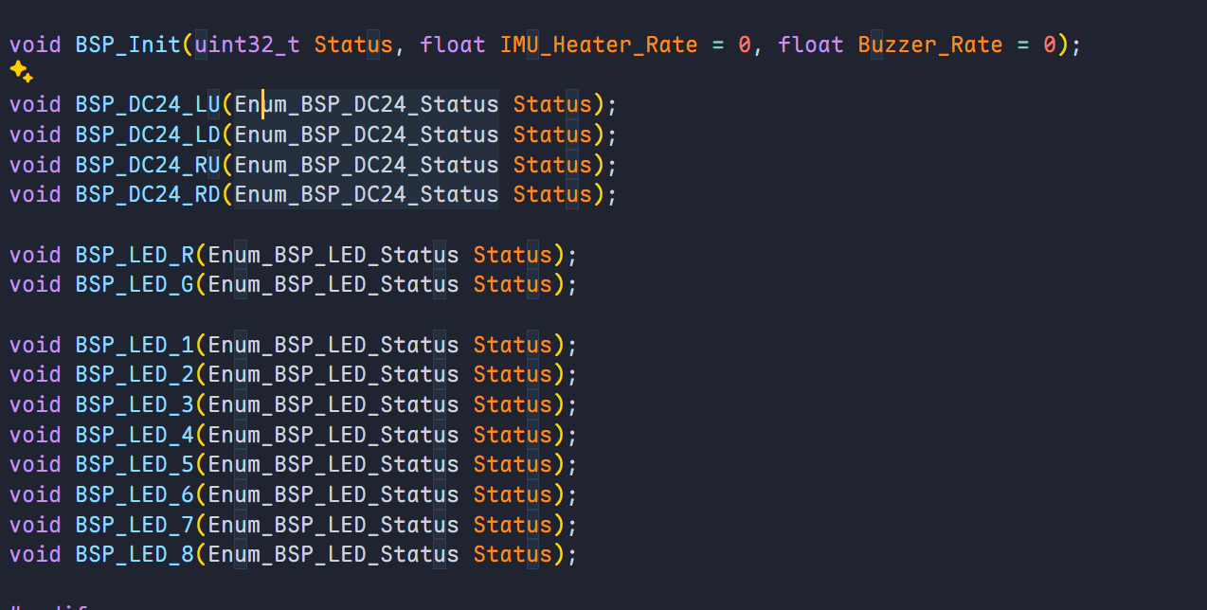Click the BSP_Init function name
1207x610 pixels.
(x=129, y=45)
